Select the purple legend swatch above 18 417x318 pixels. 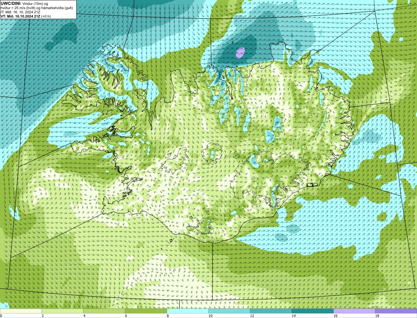pyautogui.click(x=396, y=311)
